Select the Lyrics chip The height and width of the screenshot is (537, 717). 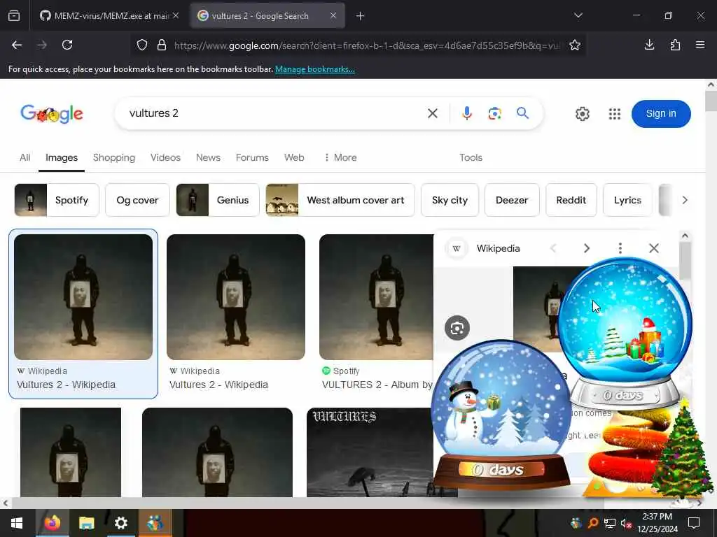(x=627, y=200)
